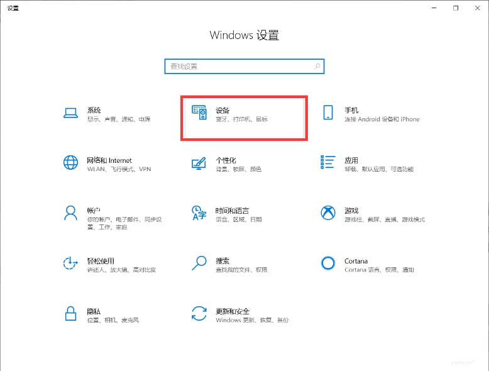Open the 帐户 settings title

pos(94,211)
